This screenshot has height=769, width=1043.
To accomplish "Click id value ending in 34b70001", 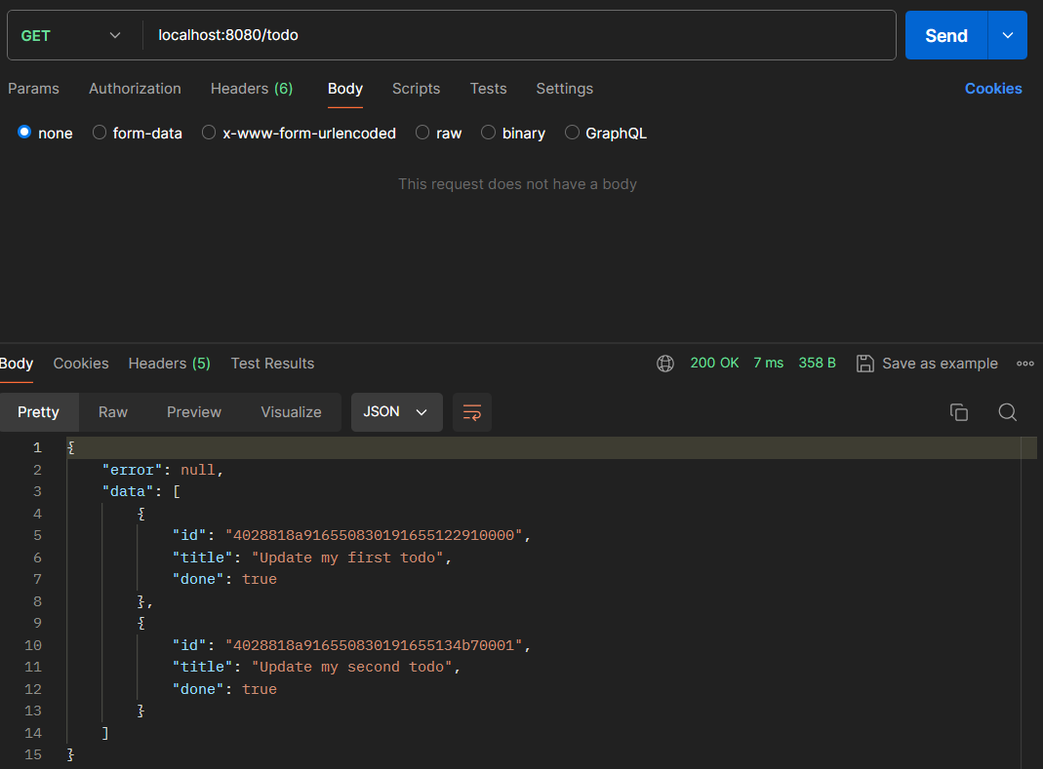I will pos(374,645).
